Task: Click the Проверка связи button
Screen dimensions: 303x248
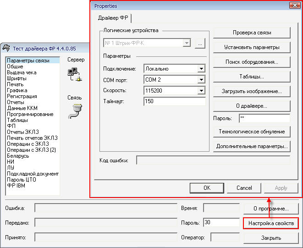Action: 252,33
